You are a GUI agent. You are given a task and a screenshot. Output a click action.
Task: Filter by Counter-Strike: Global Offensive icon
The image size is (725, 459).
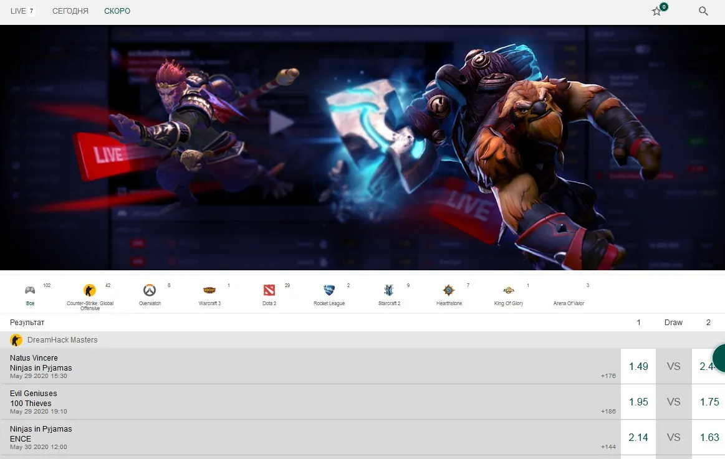click(90, 290)
